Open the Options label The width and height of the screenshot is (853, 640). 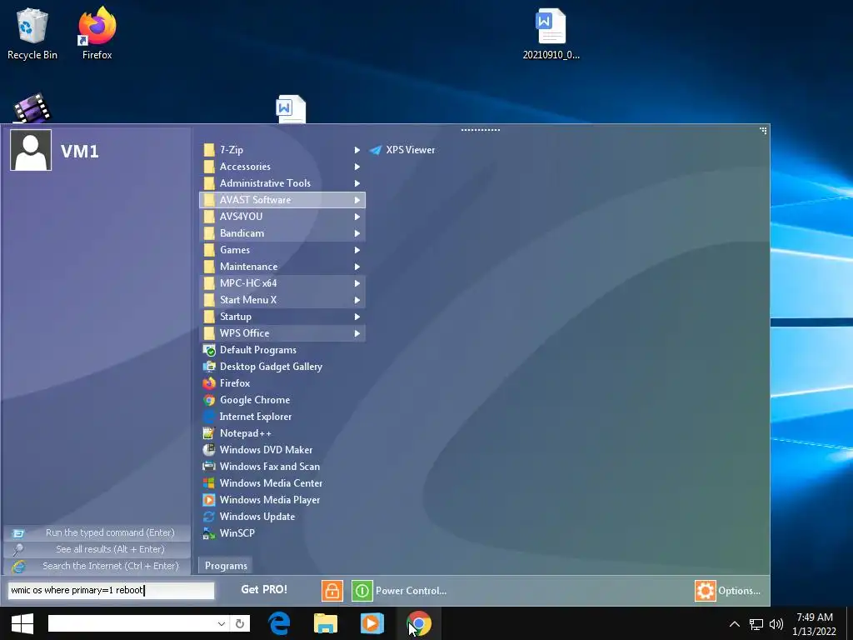(x=739, y=591)
